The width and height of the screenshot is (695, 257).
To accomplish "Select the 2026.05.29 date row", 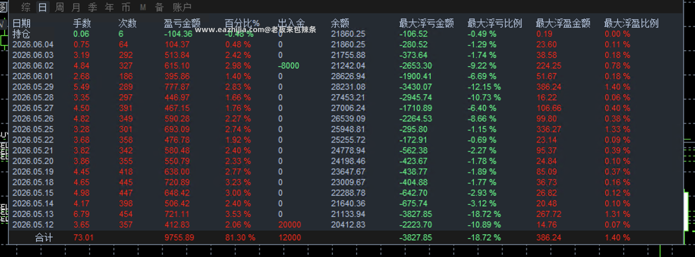I will (x=33, y=87).
